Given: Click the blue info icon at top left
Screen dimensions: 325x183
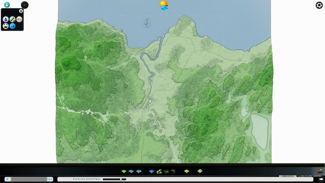Looking at the screenshot, I should pos(7,5).
